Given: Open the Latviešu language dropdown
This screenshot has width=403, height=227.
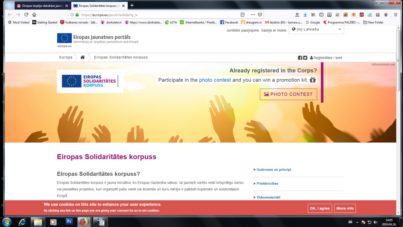Looking at the screenshot, I should 316,29.
